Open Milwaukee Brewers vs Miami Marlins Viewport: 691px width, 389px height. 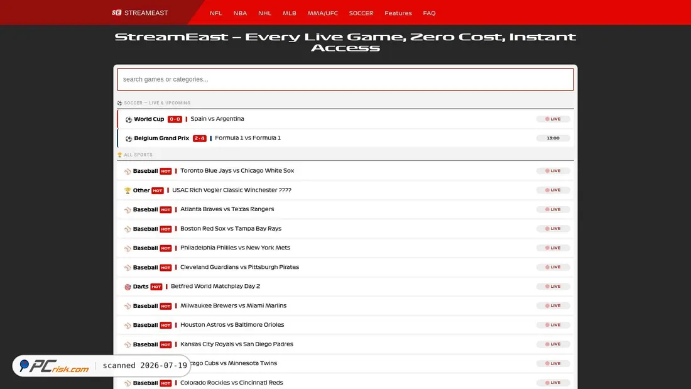pyautogui.click(x=233, y=305)
